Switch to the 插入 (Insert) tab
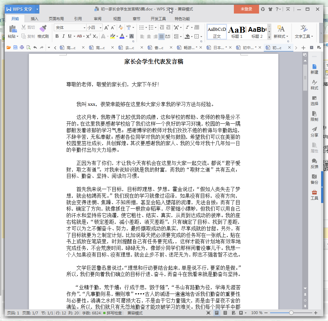328x321 pixels. [x=35, y=19]
